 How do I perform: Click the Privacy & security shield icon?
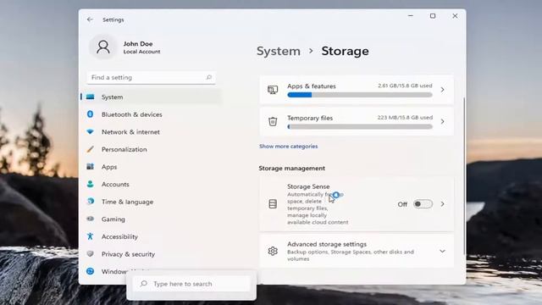click(91, 253)
